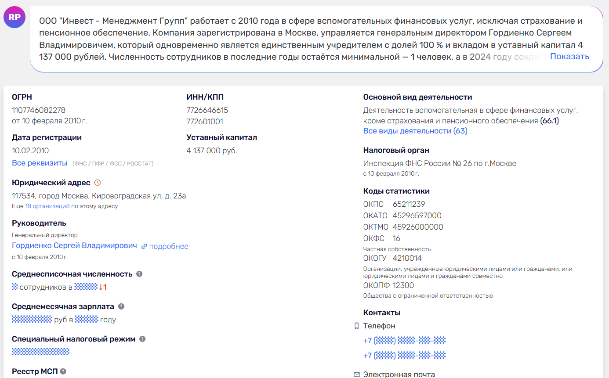
Task: Reveal hidden employee headcount year
Action: click(x=86, y=287)
